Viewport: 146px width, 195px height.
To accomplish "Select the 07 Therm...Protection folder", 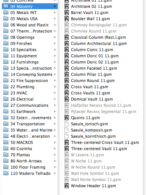I will pos(30,31).
